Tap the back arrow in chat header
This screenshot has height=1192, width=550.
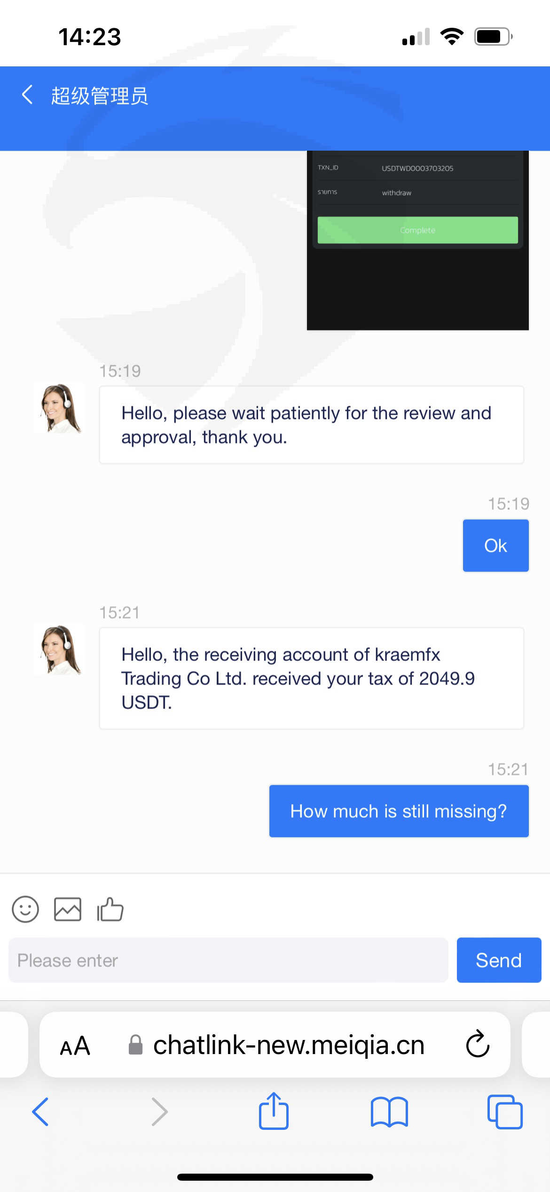point(27,95)
